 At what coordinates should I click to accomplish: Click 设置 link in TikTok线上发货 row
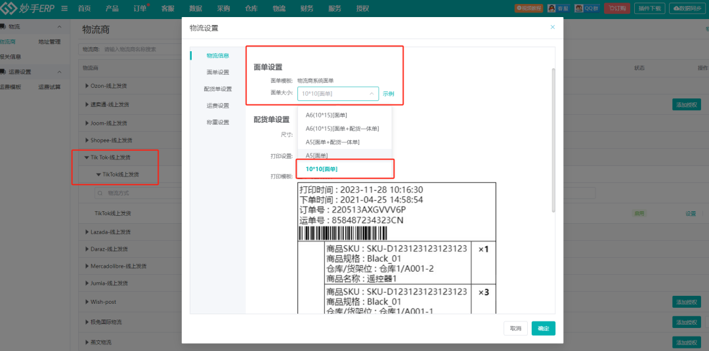coord(691,214)
